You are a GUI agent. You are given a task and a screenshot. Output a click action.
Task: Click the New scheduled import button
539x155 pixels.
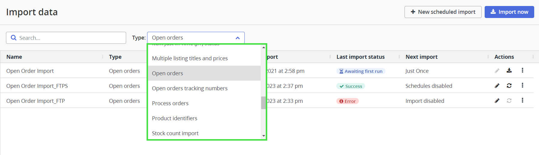[x=443, y=12]
